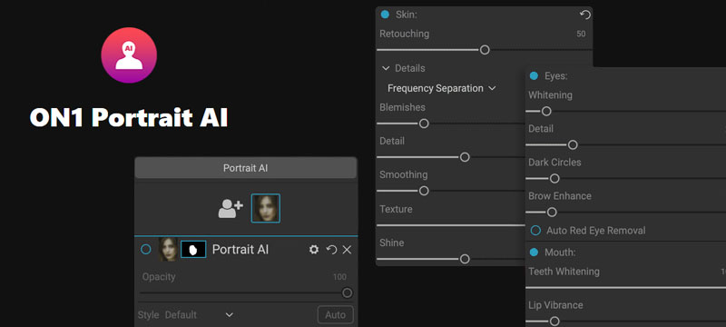The height and width of the screenshot is (327, 726).
Task: Click the Texture slider track
Action: point(451,225)
